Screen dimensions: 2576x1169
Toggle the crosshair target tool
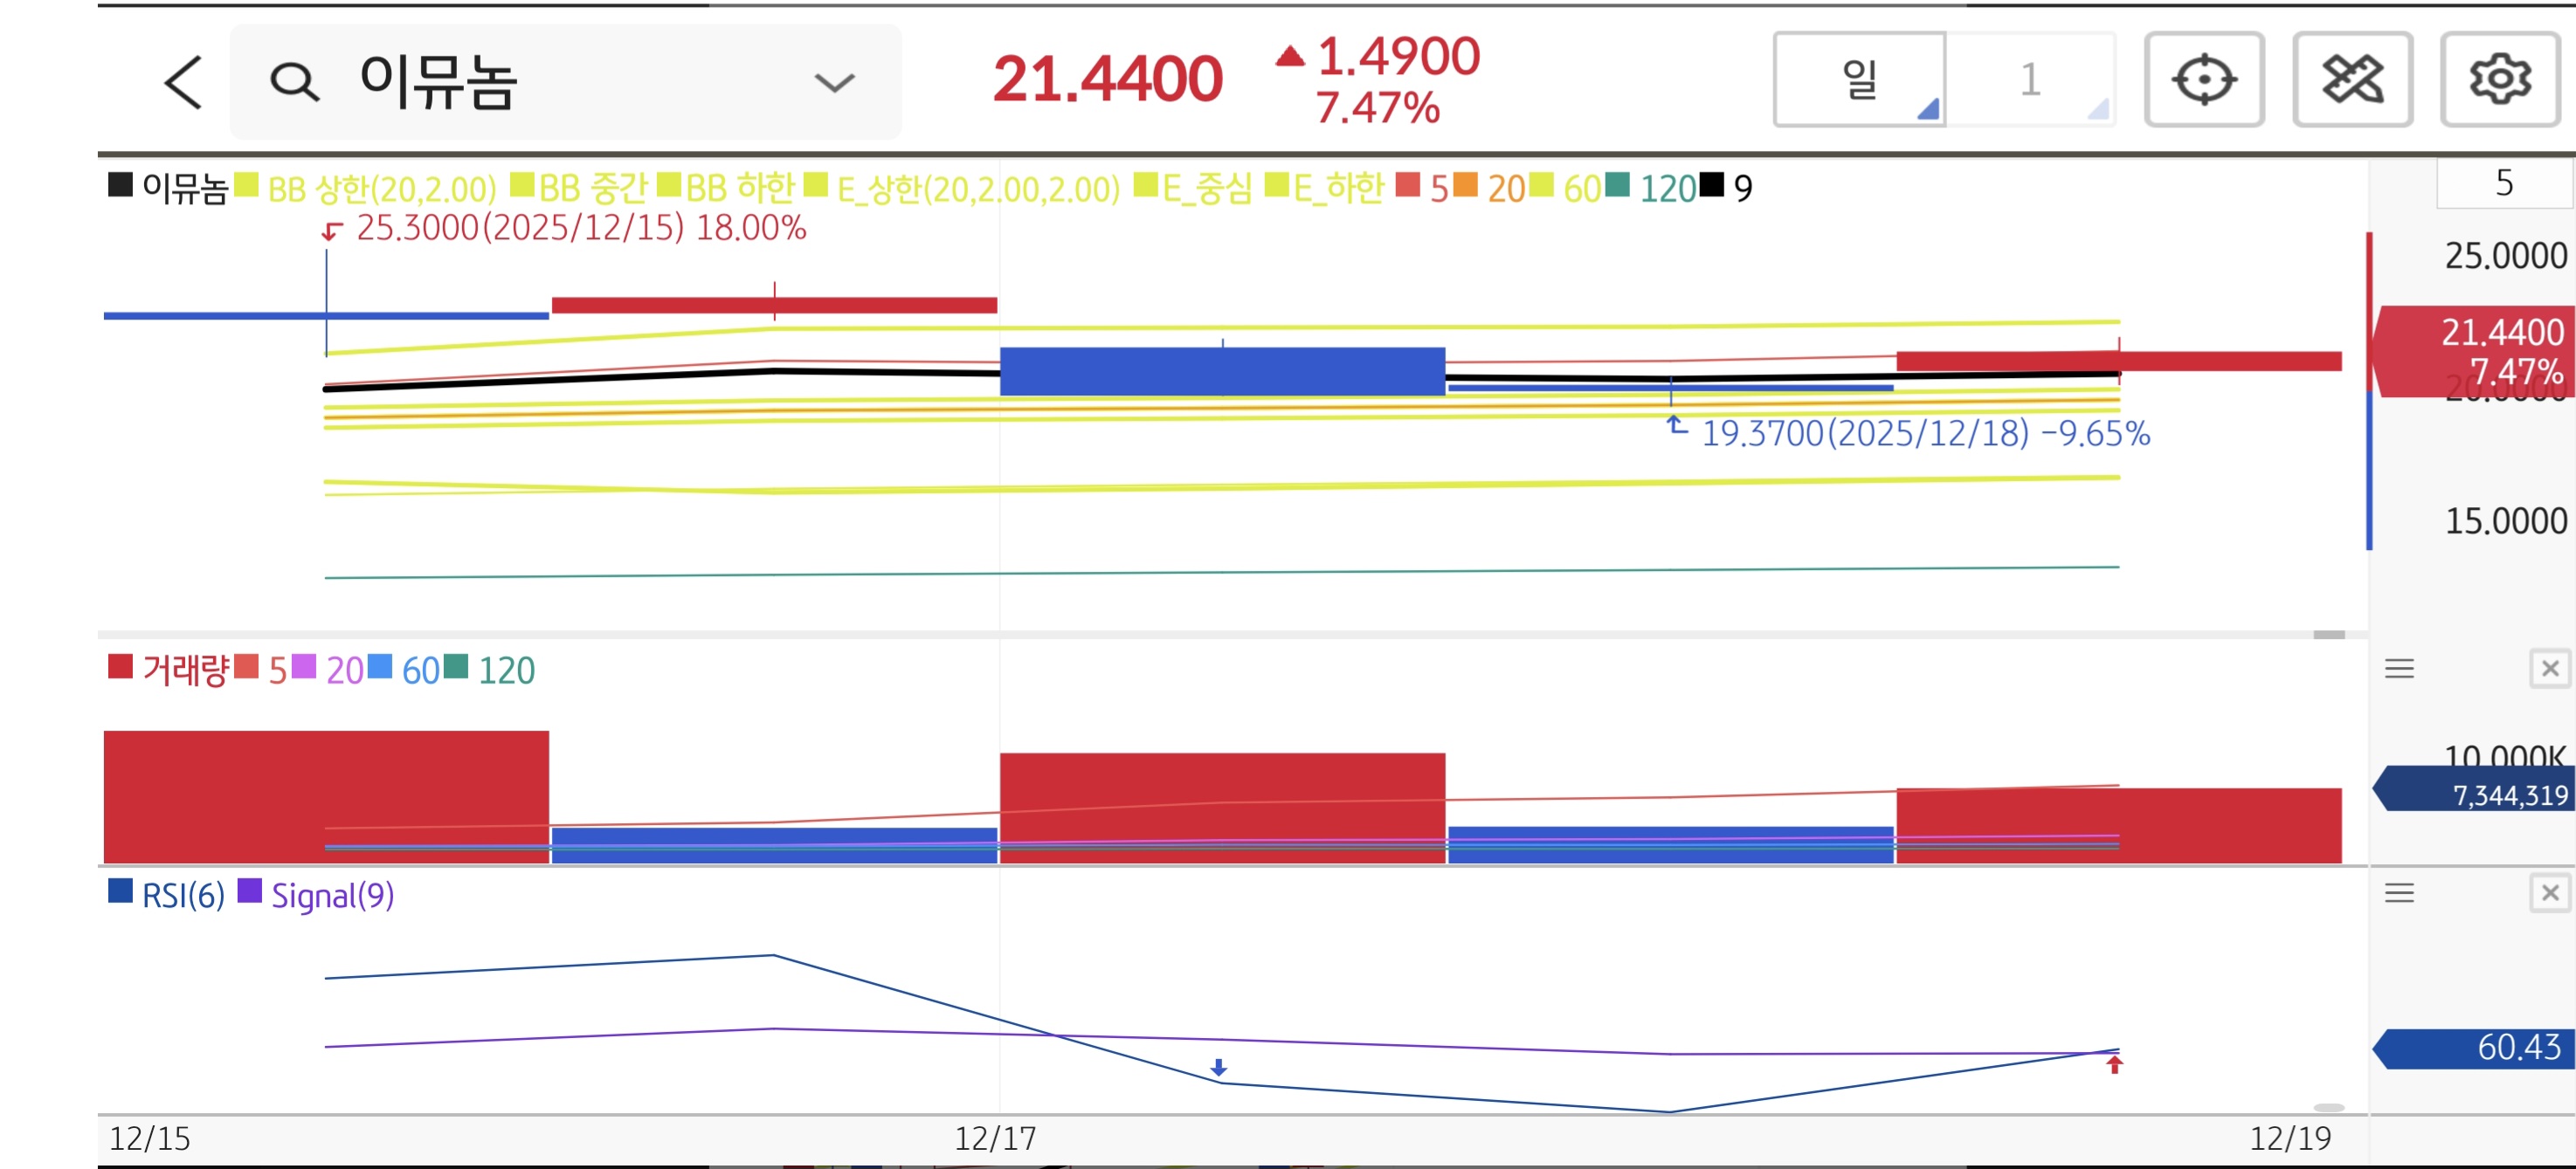point(2203,79)
